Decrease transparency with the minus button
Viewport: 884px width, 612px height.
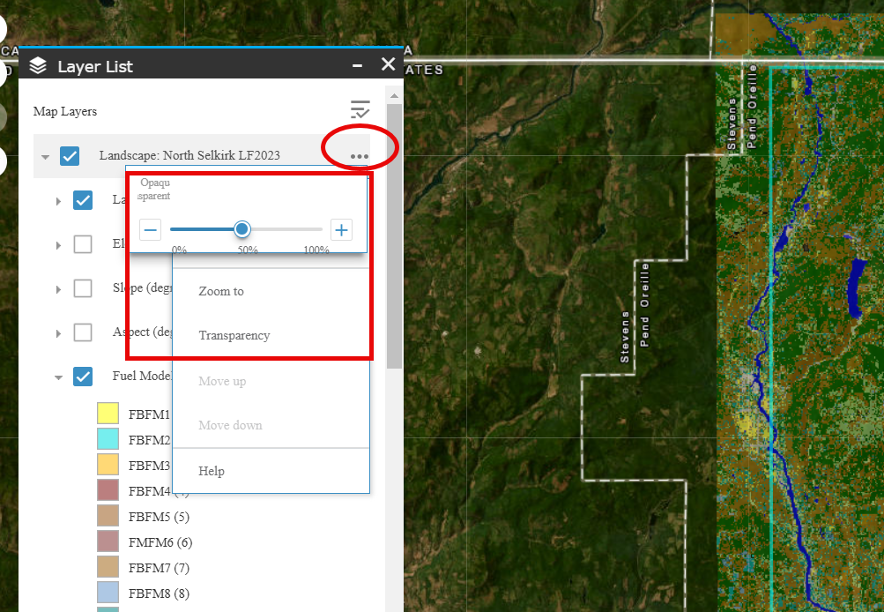(150, 230)
